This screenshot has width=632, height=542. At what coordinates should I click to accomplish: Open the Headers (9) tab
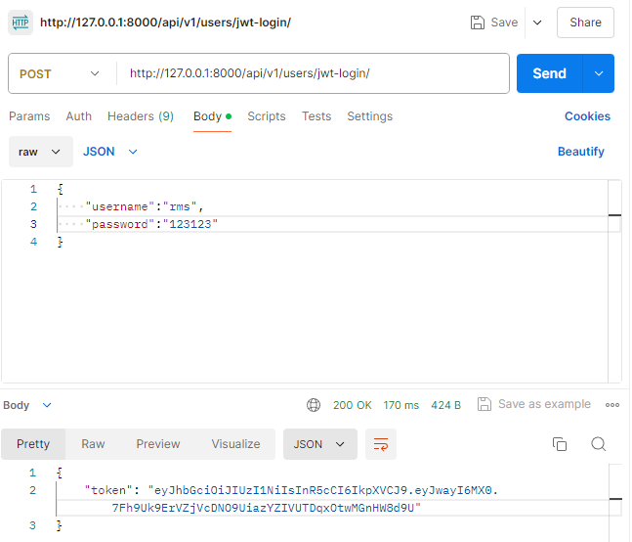[141, 116]
